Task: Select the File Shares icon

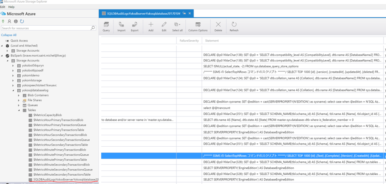Action: coord(25,100)
